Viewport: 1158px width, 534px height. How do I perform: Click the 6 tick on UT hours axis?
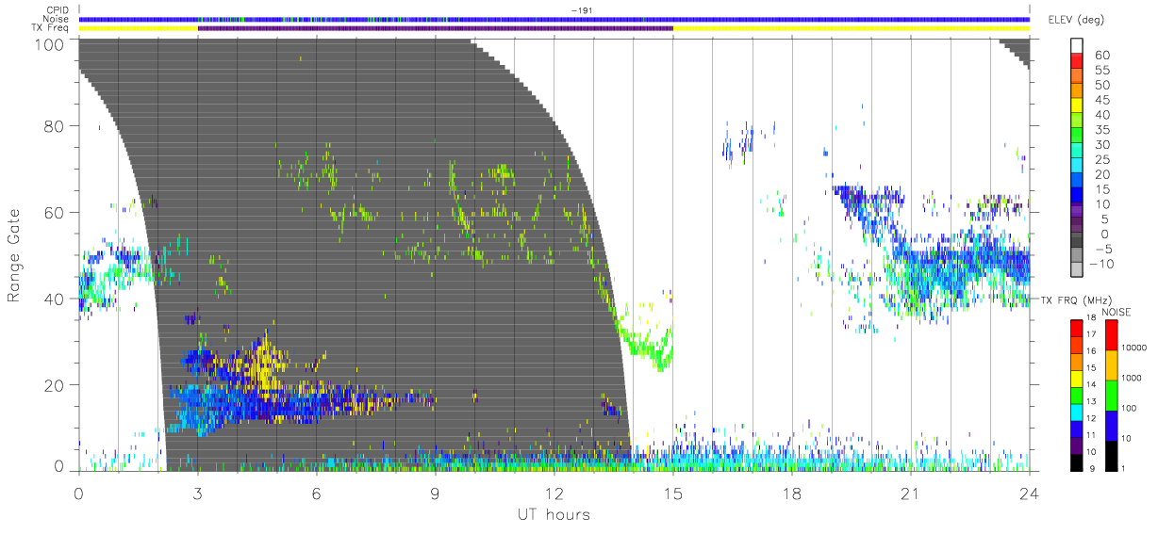[316, 494]
